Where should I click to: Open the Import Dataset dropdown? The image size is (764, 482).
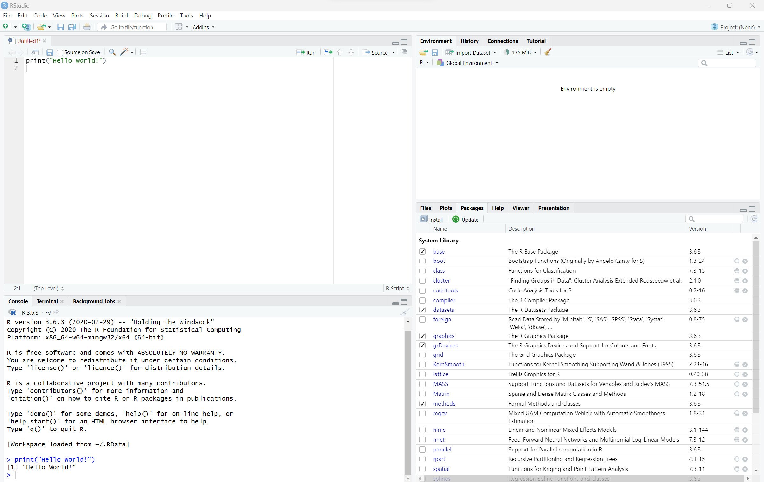click(x=472, y=52)
